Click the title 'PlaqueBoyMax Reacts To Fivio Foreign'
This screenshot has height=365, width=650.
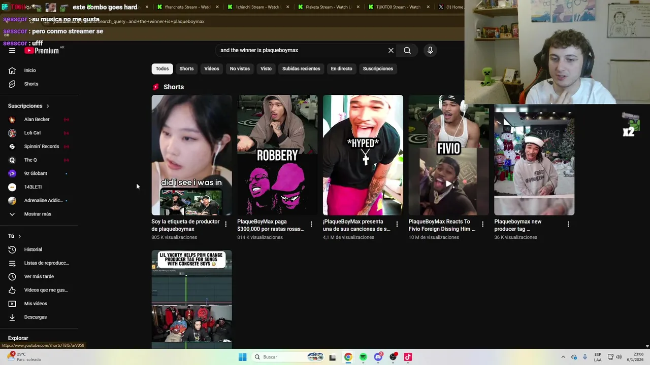442,225
